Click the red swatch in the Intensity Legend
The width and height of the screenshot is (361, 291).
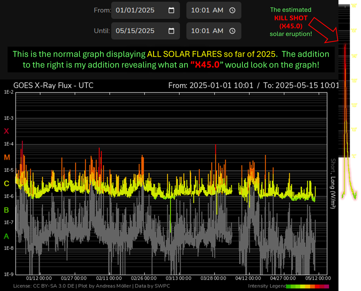click(x=317, y=286)
